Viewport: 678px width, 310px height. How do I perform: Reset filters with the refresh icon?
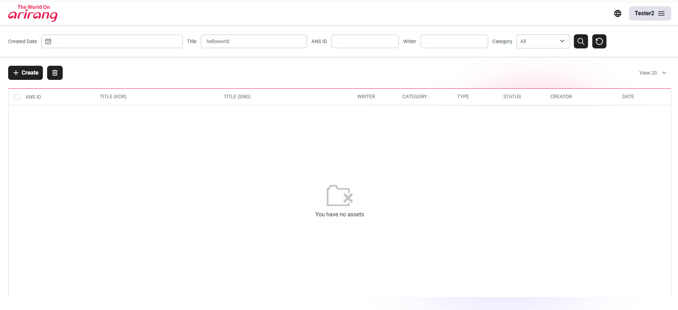[599, 41]
